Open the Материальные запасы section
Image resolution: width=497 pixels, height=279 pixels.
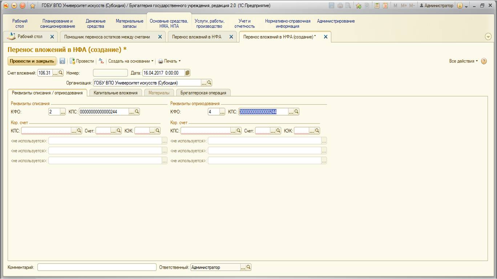click(129, 24)
